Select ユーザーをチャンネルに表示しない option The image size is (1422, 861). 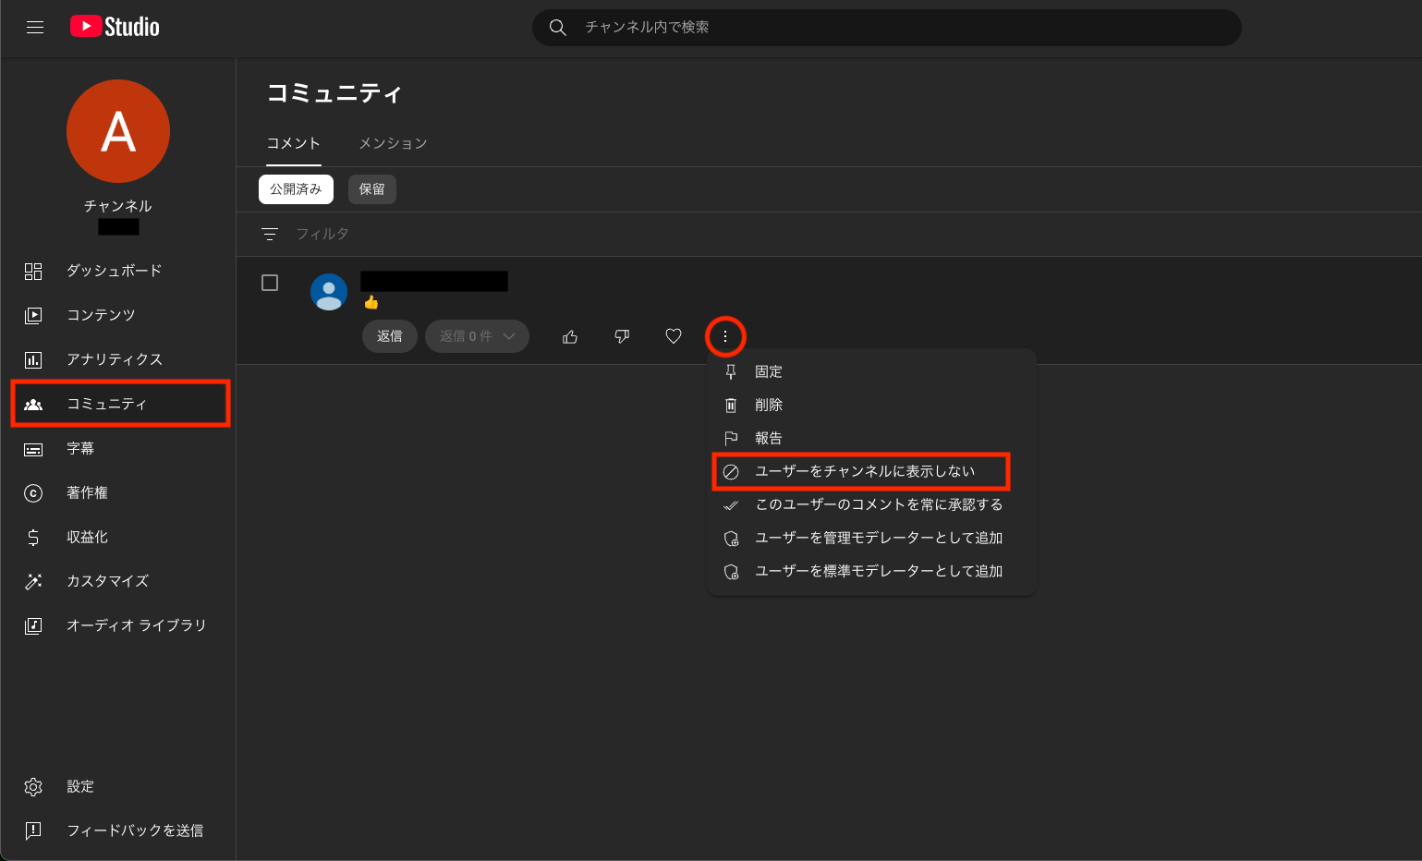[x=871, y=471]
